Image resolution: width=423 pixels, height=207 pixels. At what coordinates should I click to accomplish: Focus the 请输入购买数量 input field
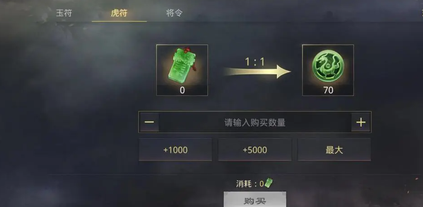click(255, 122)
